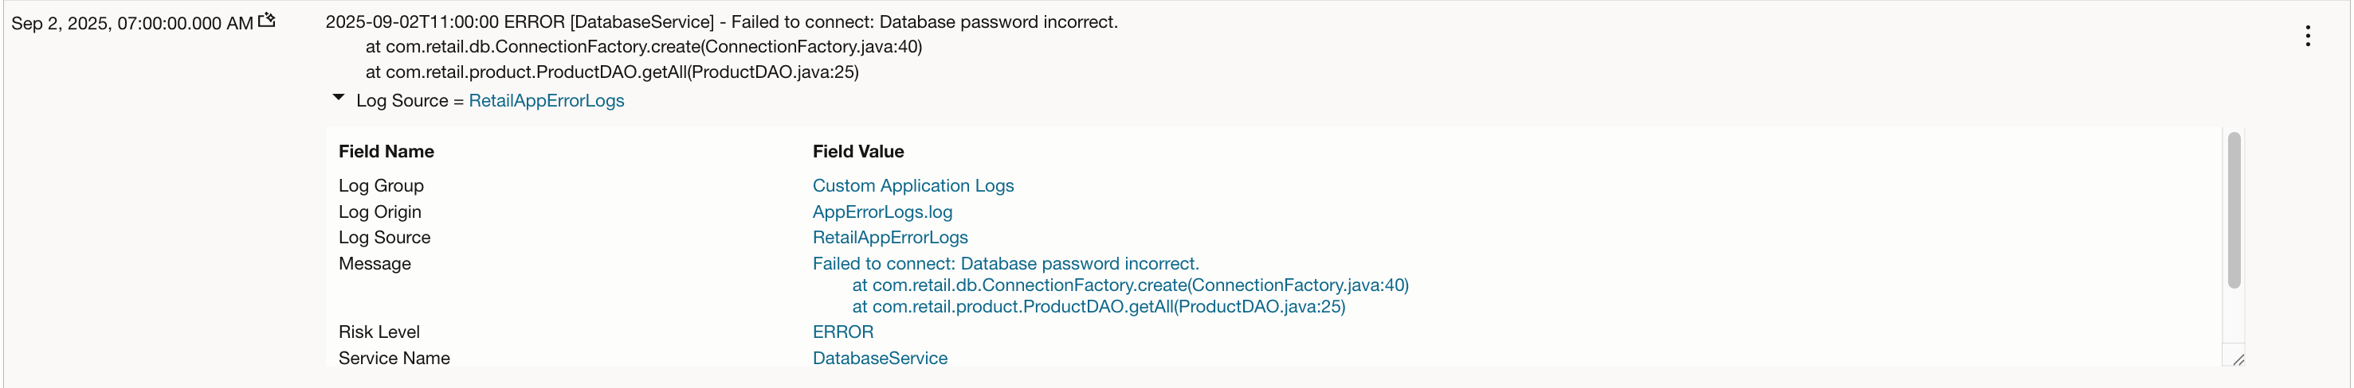Click the raw log line starting 2025-09-02T11:00:00
Image resolution: width=2354 pixels, height=388 pixels.
point(721,21)
